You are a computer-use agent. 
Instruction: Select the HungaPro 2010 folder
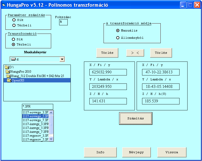[37, 72]
